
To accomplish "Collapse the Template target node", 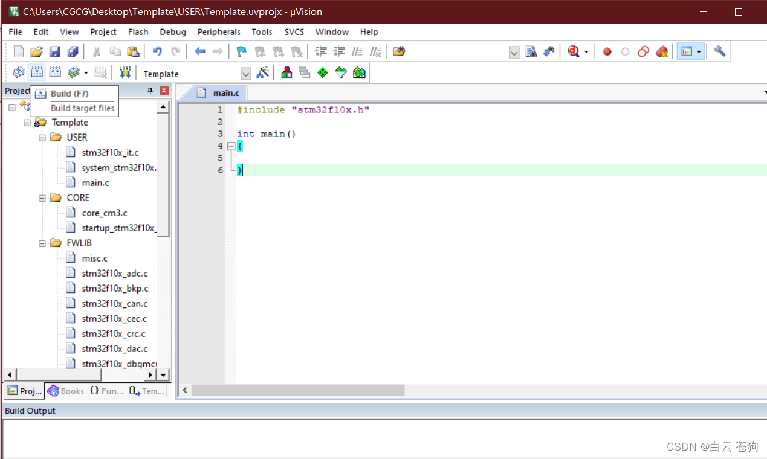I will (x=27, y=123).
